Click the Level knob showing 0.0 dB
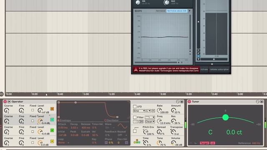267x150 pixels. 40,143
